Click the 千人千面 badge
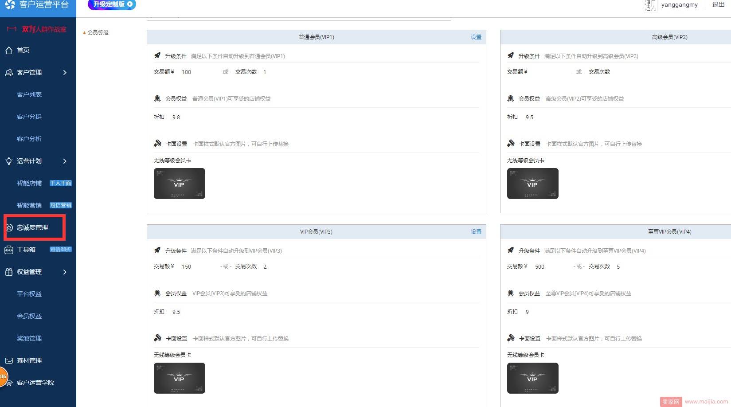Image resolution: width=731 pixels, height=407 pixels. click(x=61, y=183)
